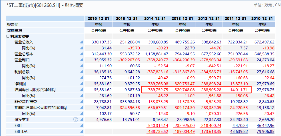Select the 2014-12-31 column header
The width and height of the screenshot is (281, 136).
click(155, 18)
